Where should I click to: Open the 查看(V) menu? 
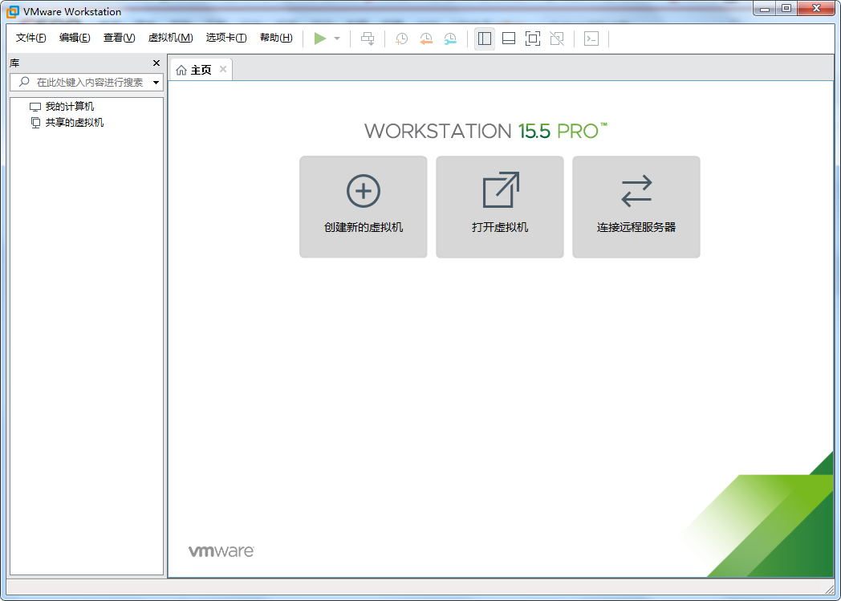coord(119,38)
